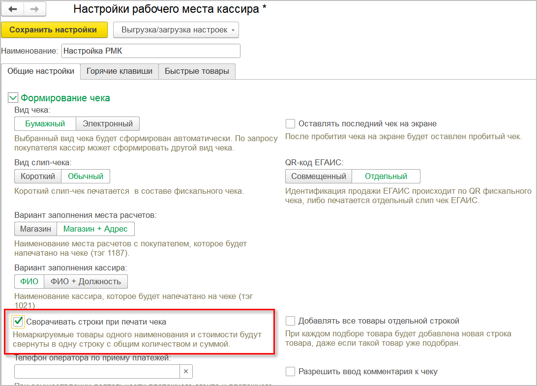Select Электронный receipt type
The image size is (537, 386).
tap(108, 123)
